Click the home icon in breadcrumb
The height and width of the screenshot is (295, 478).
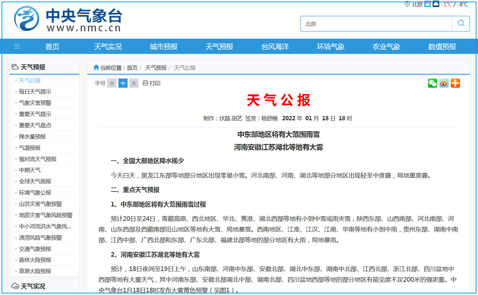[x=96, y=67]
